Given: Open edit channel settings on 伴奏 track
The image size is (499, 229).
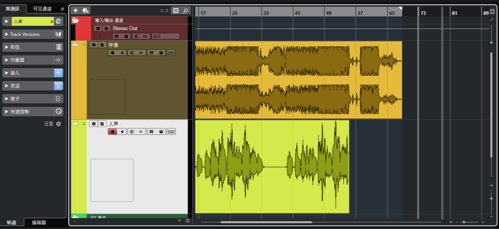Looking at the screenshot, I should [x=131, y=53].
